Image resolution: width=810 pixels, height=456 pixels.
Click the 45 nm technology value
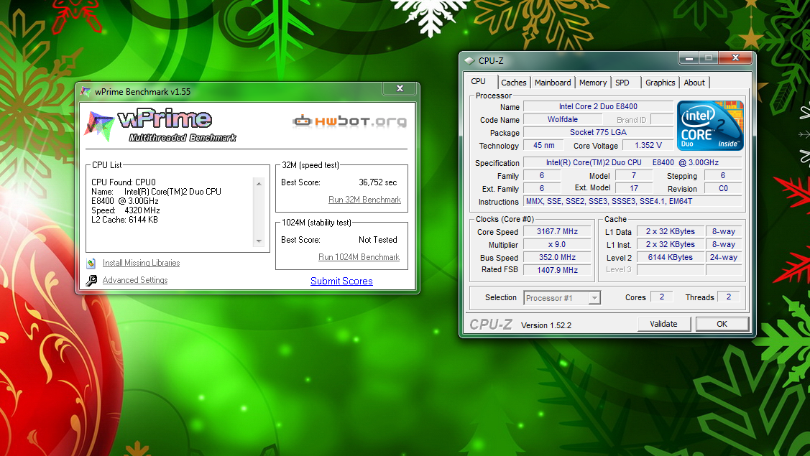coord(543,145)
